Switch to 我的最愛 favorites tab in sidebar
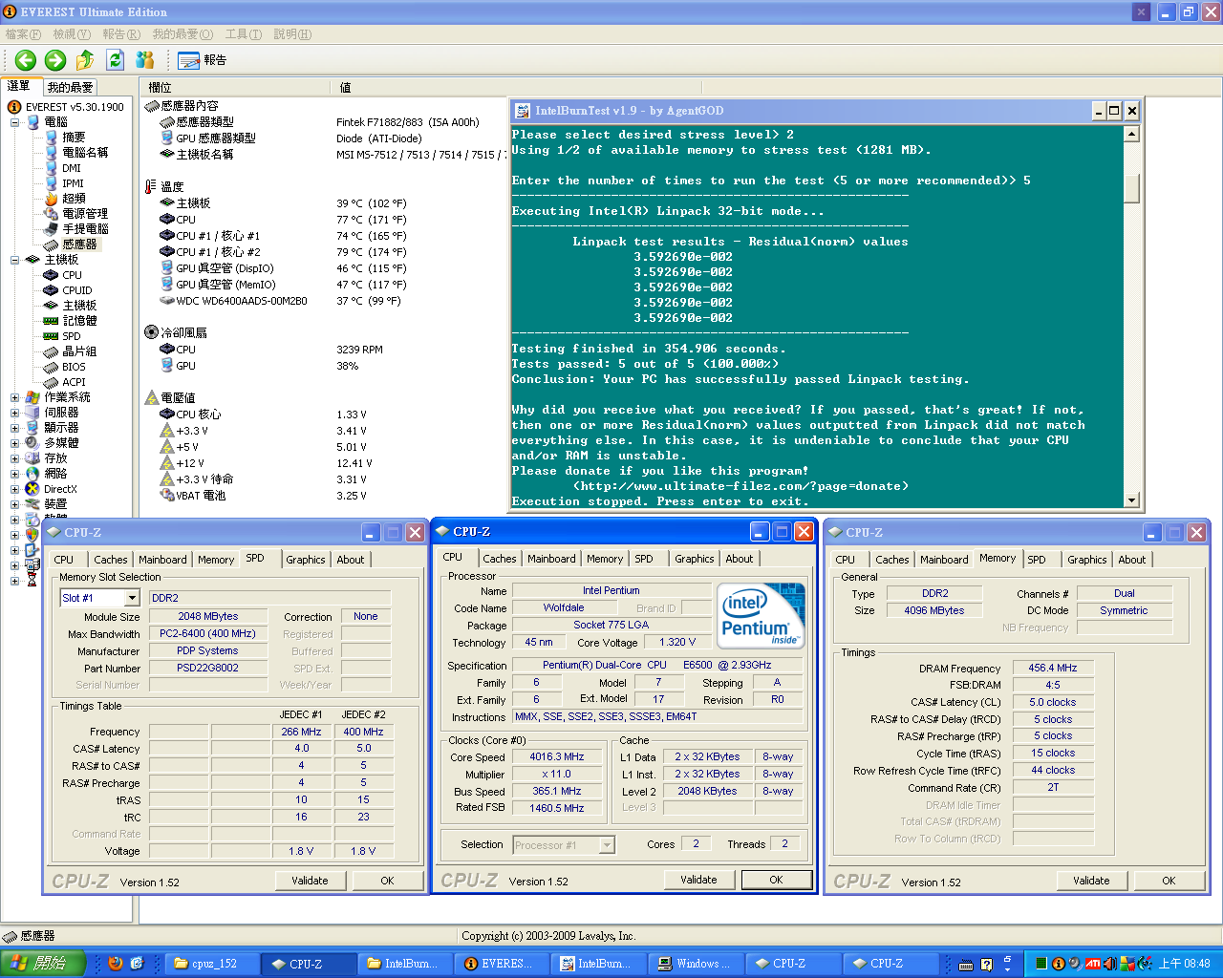The height and width of the screenshot is (978, 1223). click(71, 87)
